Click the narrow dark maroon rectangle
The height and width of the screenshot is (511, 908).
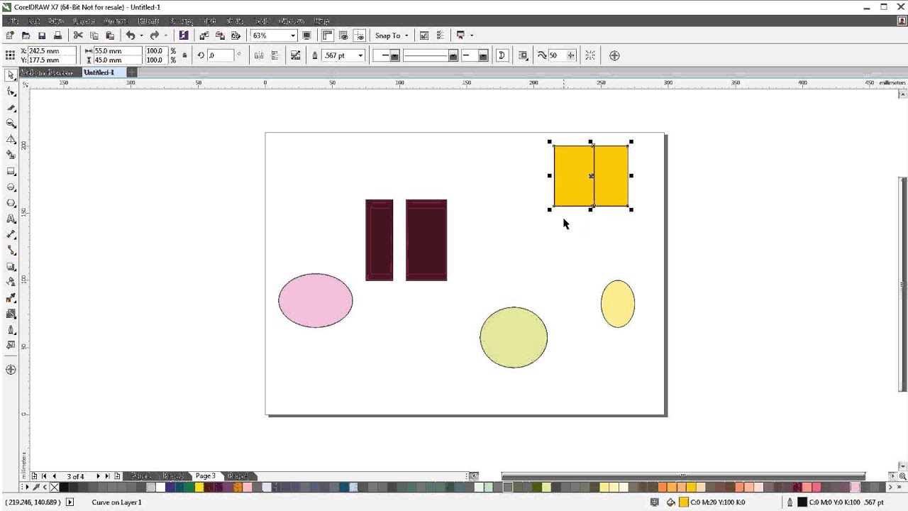tap(380, 240)
